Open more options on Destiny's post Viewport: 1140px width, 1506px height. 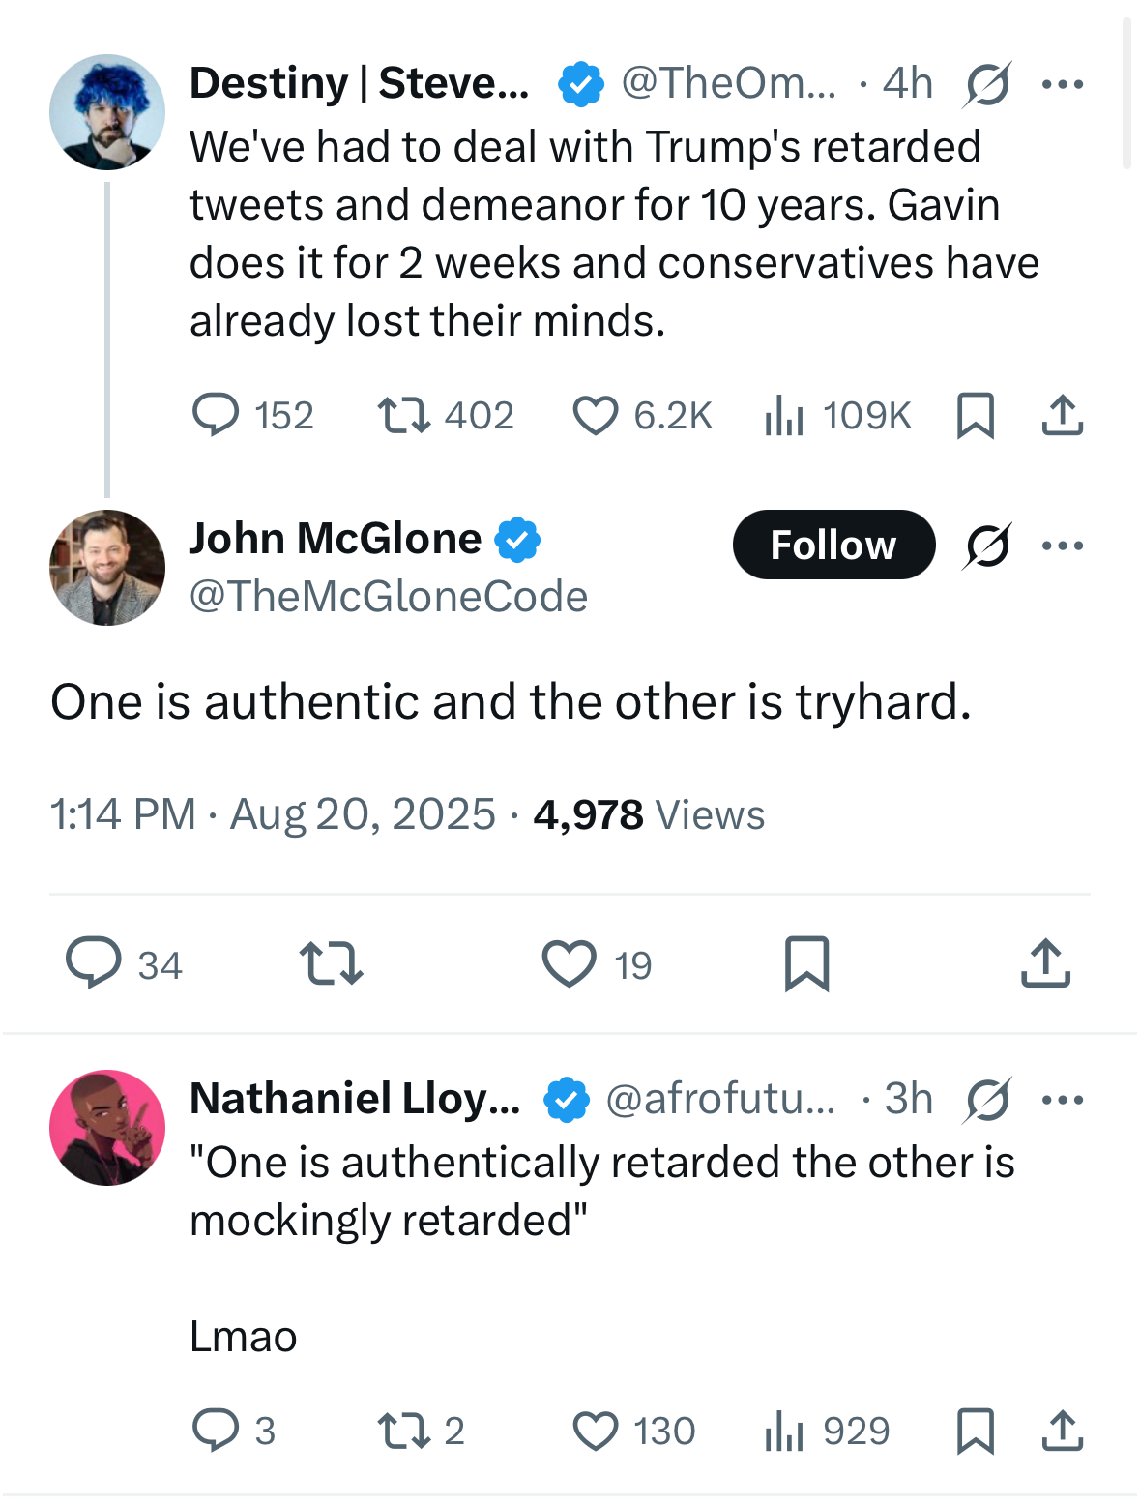[x=1063, y=84]
